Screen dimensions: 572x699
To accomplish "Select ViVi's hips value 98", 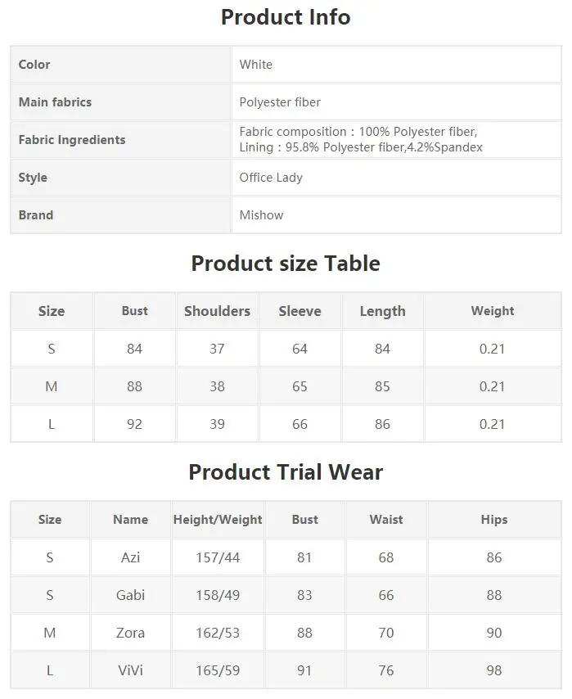I will (x=494, y=670).
